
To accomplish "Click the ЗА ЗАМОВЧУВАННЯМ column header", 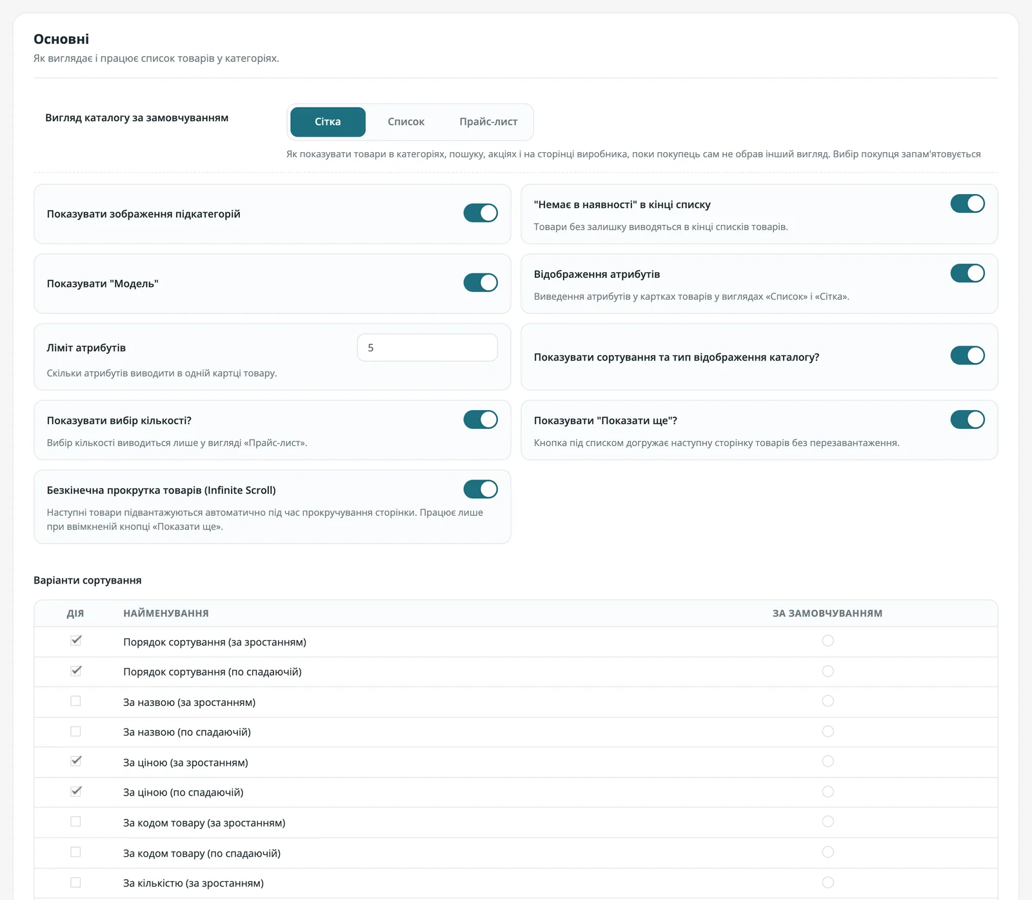I will point(828,613).
